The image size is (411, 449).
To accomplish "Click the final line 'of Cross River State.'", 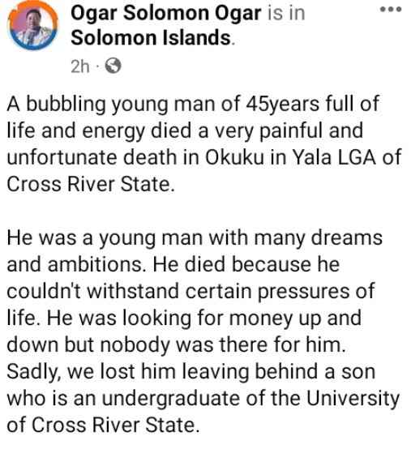I will pos(103,425).
